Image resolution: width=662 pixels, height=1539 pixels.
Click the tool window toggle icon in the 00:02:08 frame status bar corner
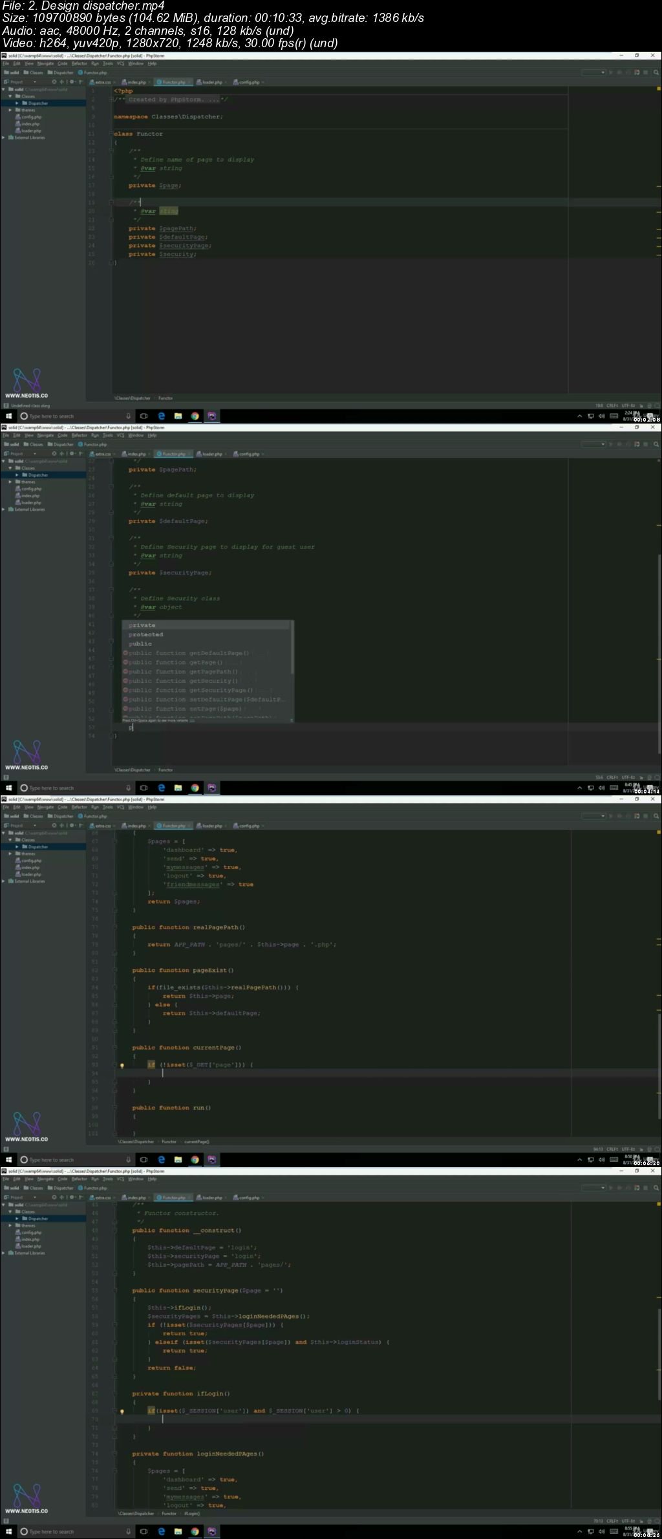(x=6, y=406)
